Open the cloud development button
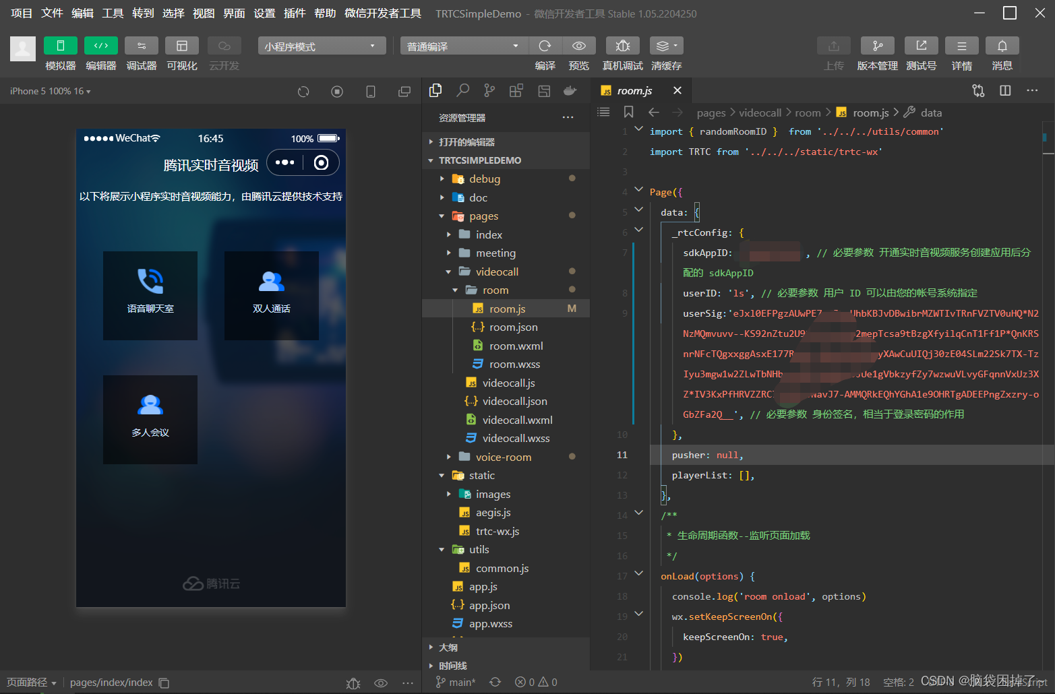 tap(224, 45)
